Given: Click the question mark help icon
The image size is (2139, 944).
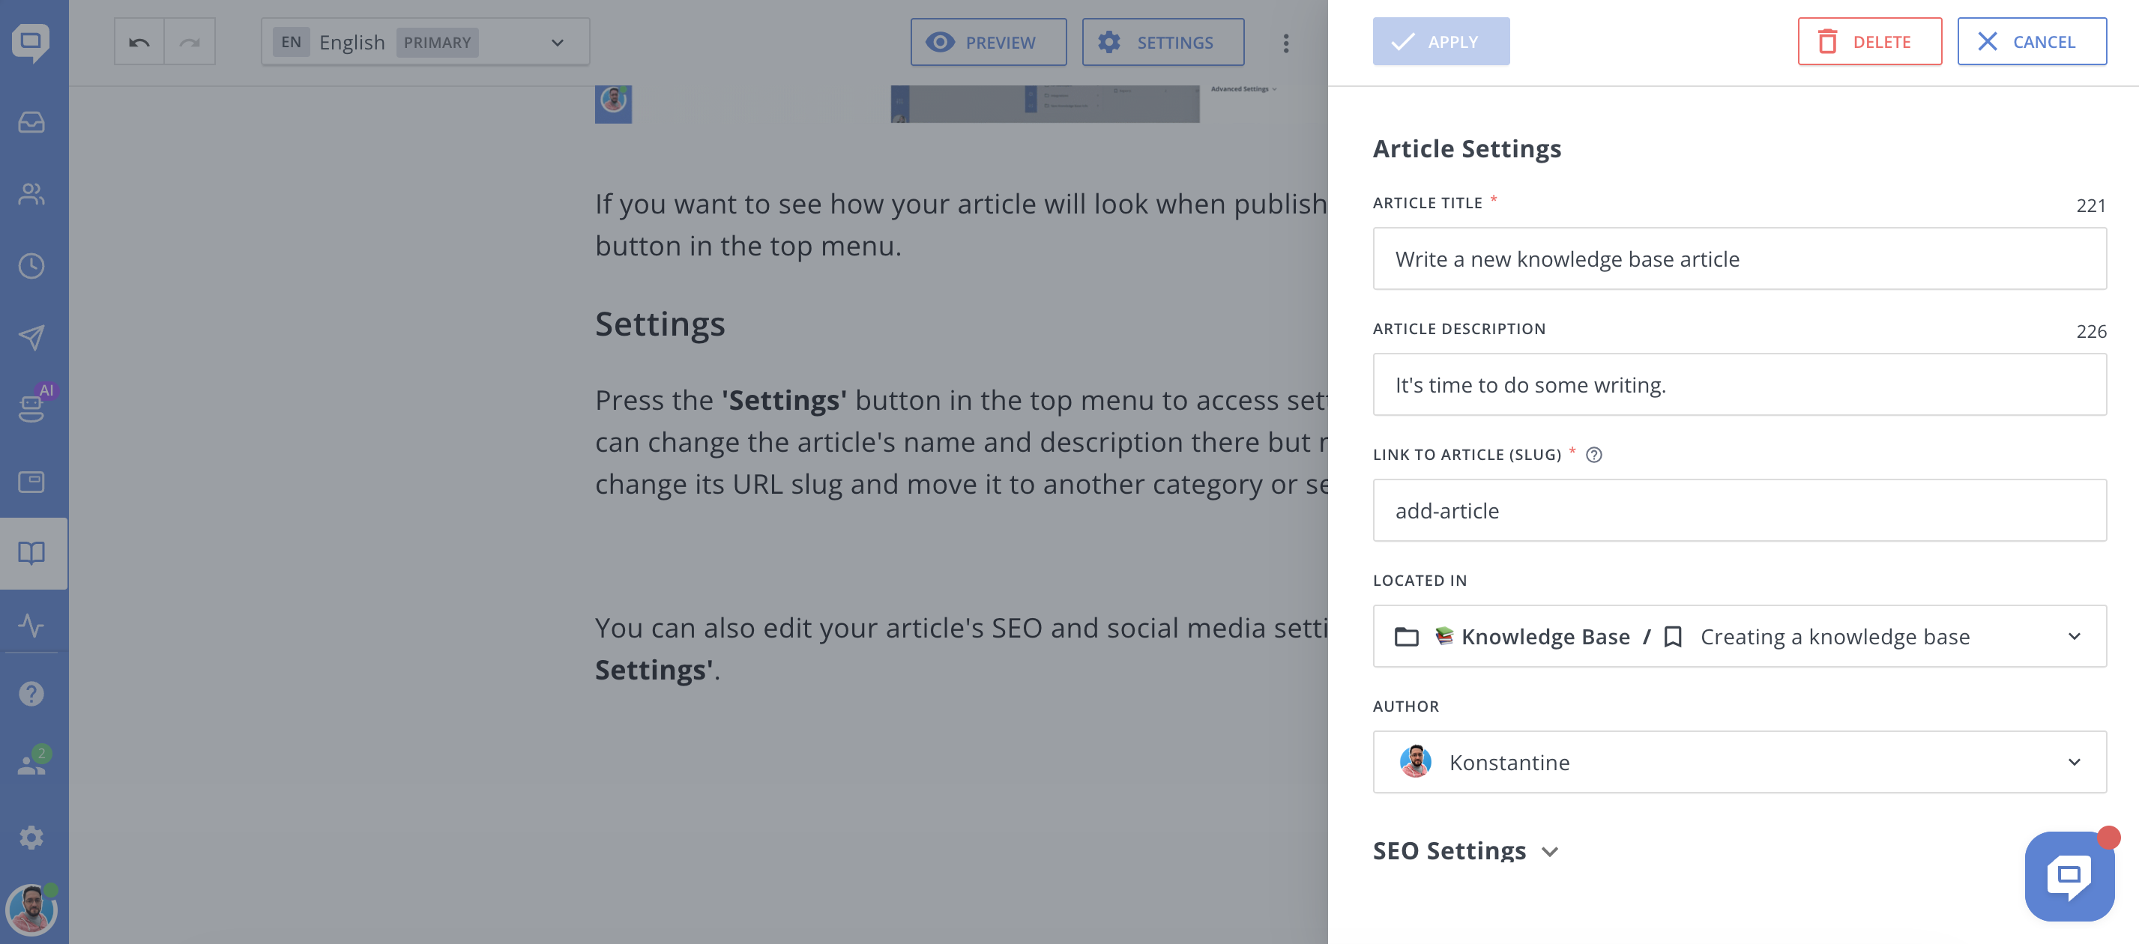Looking at the screenshot, I should pos(31,693).
